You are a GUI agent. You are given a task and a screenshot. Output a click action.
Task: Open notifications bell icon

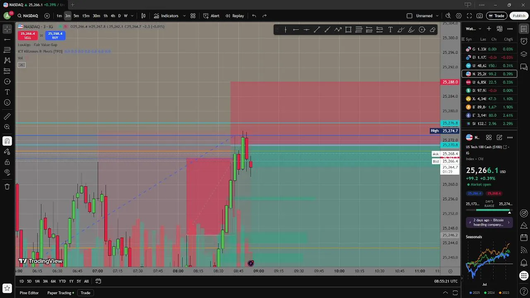(524, 263)
